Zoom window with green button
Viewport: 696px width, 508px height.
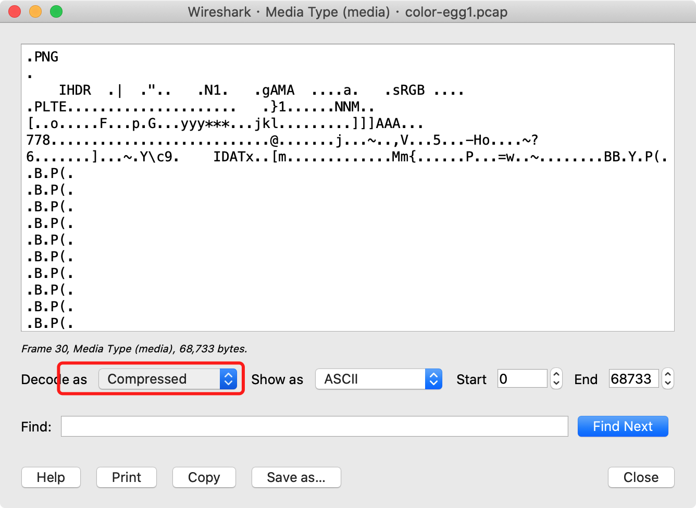click(56, 11)
